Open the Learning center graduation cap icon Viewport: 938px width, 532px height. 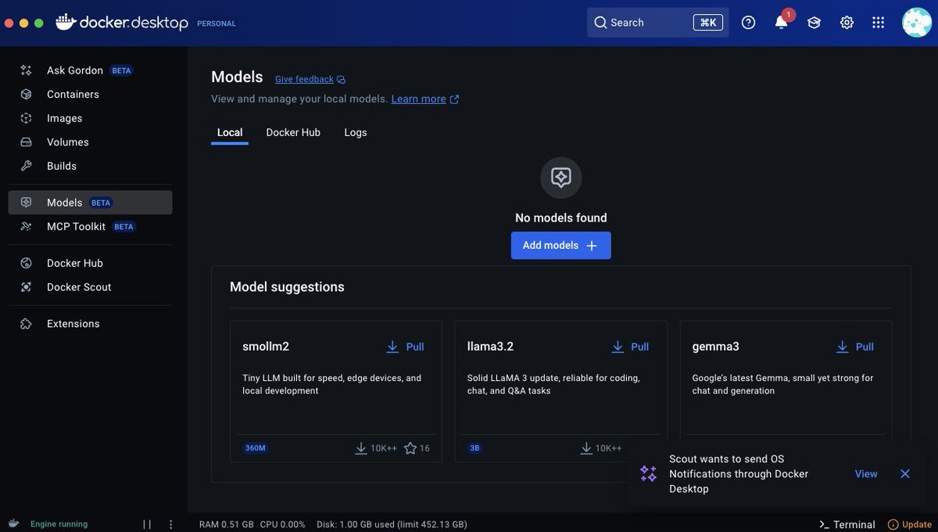pos(814,23)
